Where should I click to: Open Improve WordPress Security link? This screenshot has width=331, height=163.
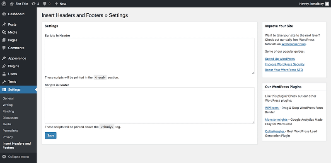pos(285,64)
